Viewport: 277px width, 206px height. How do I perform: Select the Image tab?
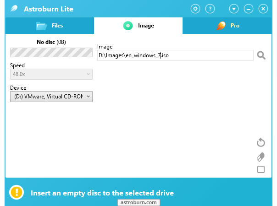point(138,26)
